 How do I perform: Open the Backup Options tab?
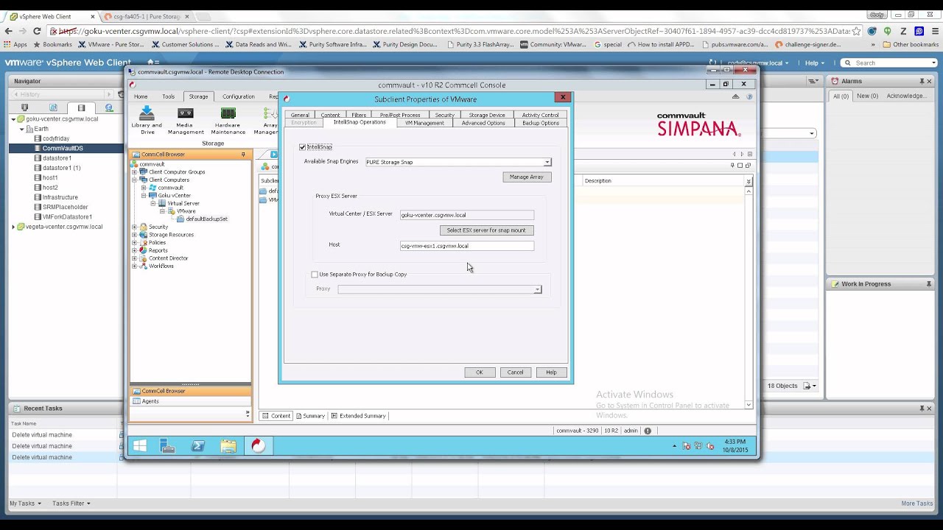541,123
